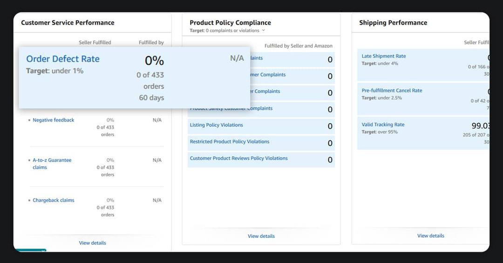Screen dimensions: 503x263
Task: View details for Customer Service Performance
Action: [92, 243]
